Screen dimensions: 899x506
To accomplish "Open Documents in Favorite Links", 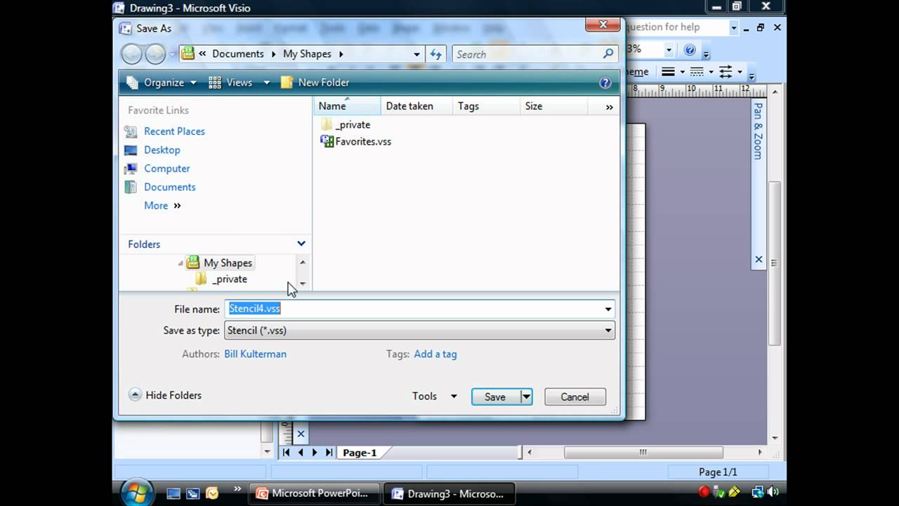I will pyautogui.click(x=169, y=187).
